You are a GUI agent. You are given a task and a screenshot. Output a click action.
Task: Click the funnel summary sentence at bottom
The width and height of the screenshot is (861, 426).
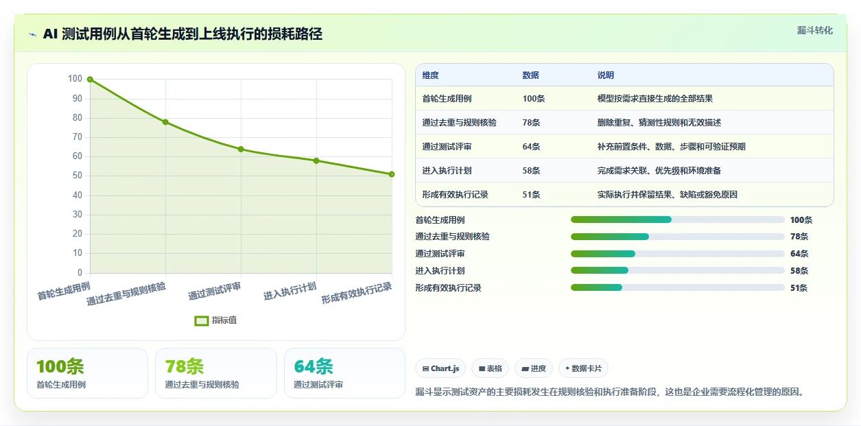(609, 392)
